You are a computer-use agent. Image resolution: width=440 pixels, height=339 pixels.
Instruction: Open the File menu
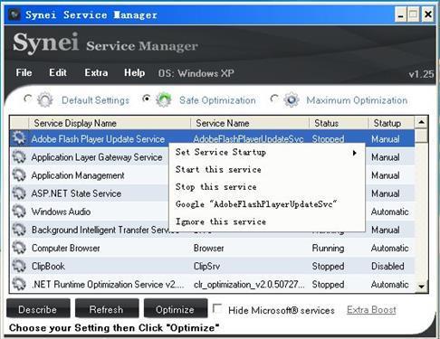tap(24, 72)
